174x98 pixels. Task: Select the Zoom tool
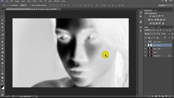(x=2, y=81)
